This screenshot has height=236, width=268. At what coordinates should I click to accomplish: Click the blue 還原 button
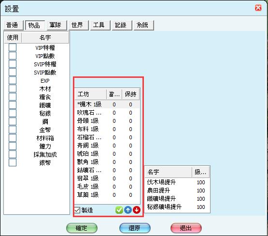click(135, 228)
